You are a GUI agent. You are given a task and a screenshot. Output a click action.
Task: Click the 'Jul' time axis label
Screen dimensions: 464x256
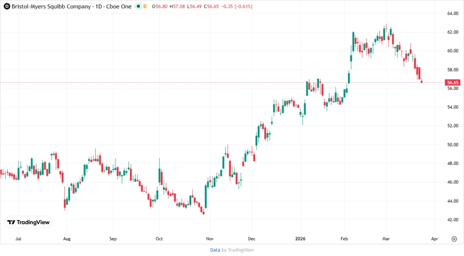(19, 239)
